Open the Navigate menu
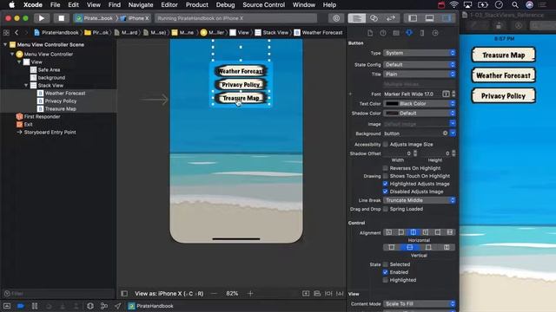 141,5
